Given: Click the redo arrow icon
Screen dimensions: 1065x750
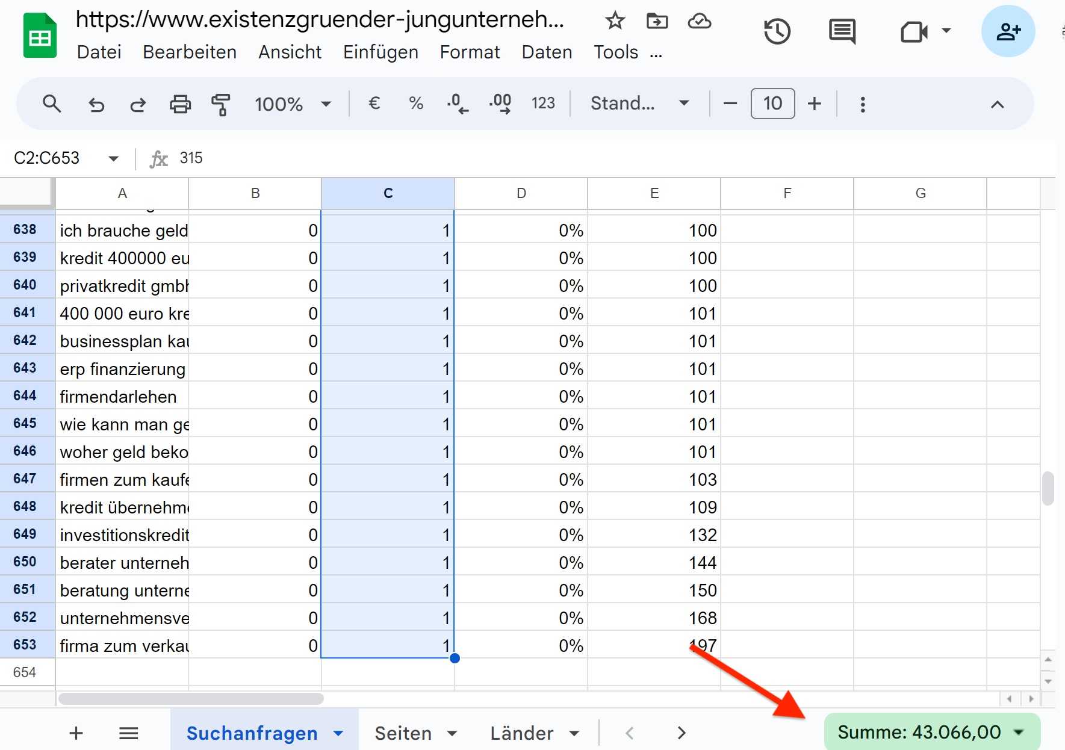Looking at the screenshot, I should point(138,105).
